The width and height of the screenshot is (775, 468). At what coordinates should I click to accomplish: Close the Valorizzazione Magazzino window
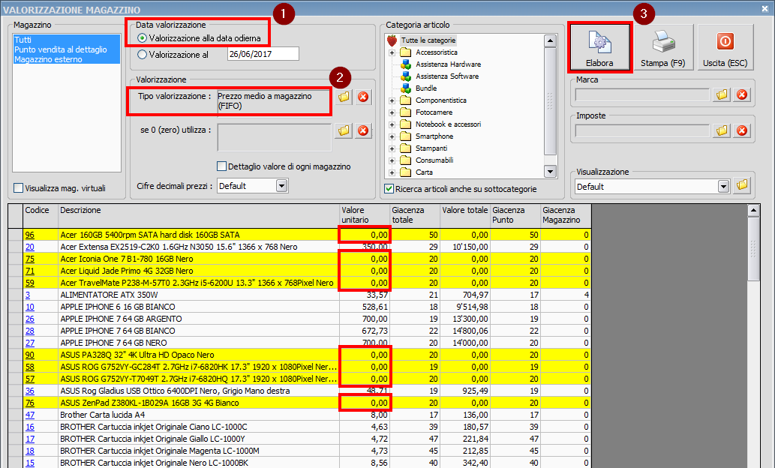tap(764, 8)
